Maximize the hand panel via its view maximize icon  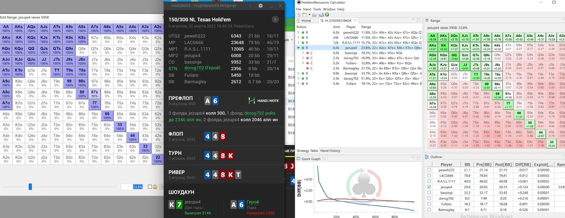[418, 20]
